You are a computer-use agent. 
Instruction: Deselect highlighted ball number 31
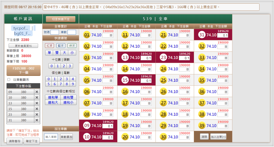click(202, 35)
